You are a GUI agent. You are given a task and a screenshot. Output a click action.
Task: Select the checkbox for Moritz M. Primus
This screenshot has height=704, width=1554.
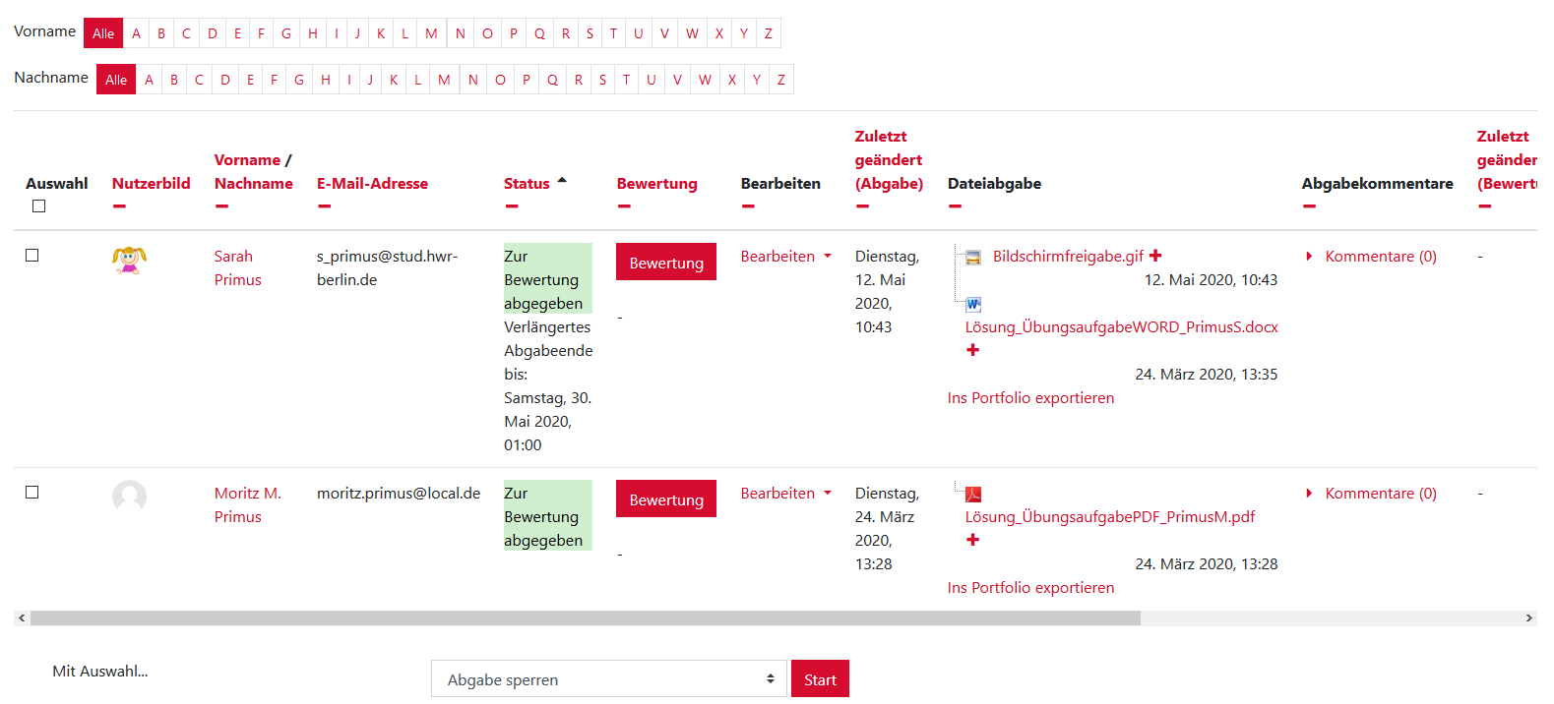32,493
